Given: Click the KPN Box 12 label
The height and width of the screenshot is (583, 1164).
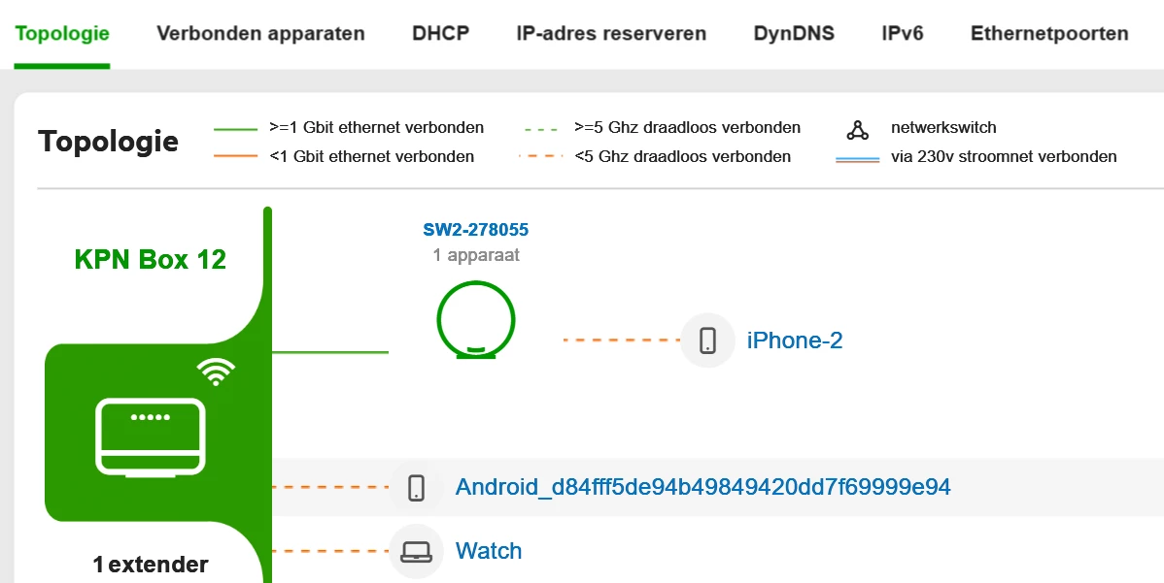Looking at the screenshot, I should click(151, 259).
